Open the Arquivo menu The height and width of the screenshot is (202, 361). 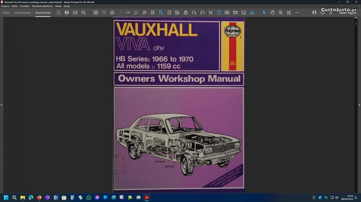tap(5, 6)
